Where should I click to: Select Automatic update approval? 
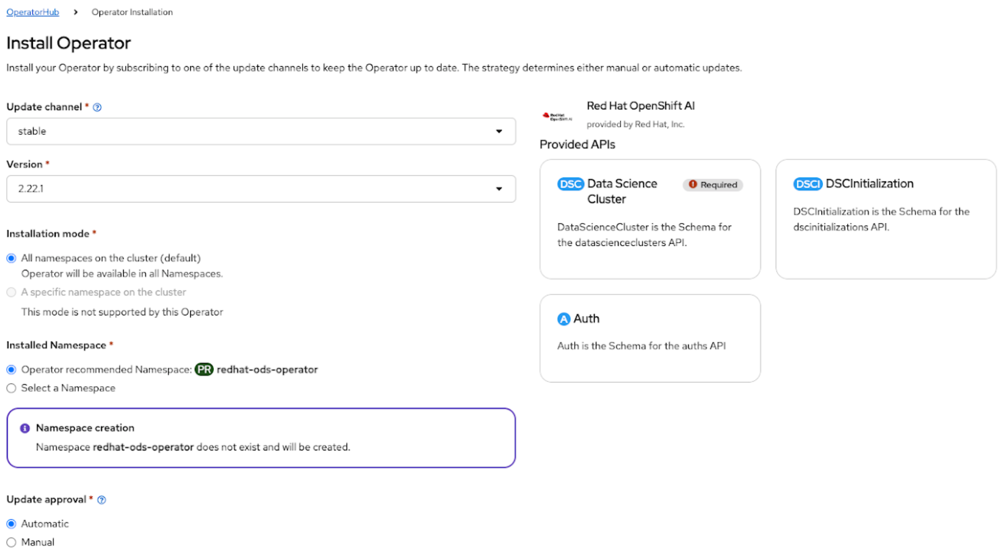pyautogui.click(x=11, y=524)
